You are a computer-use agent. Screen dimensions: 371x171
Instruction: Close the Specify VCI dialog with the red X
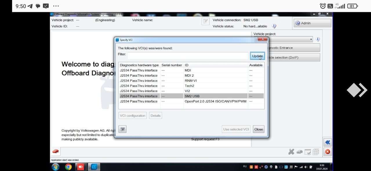tap(262, 39)
